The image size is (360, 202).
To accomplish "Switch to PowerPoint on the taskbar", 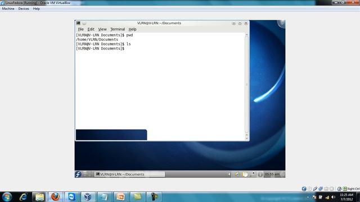I will (x=120, y=197).
